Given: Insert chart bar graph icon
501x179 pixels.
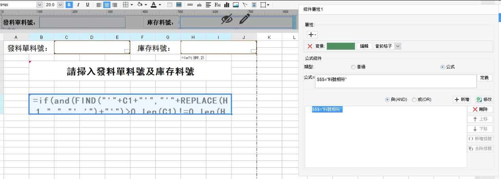Looking at the screenshot, I should [227, 5].
